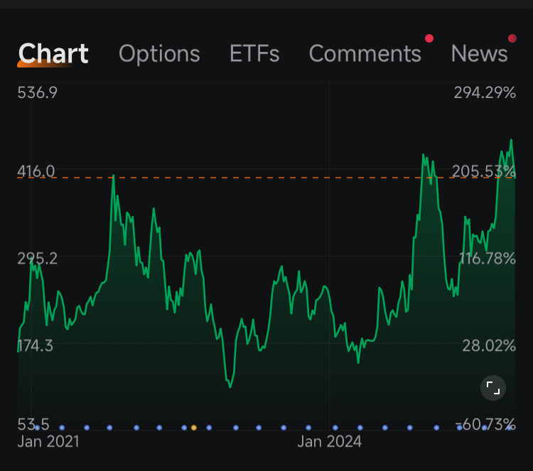Open the Comments tab
The height and width of the screenshot is (471, 533).
coord(365,54)
